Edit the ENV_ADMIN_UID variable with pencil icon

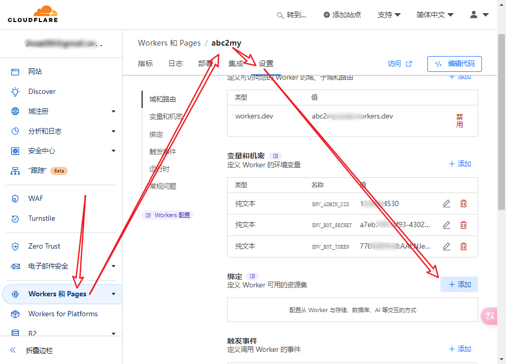(446, 204)
